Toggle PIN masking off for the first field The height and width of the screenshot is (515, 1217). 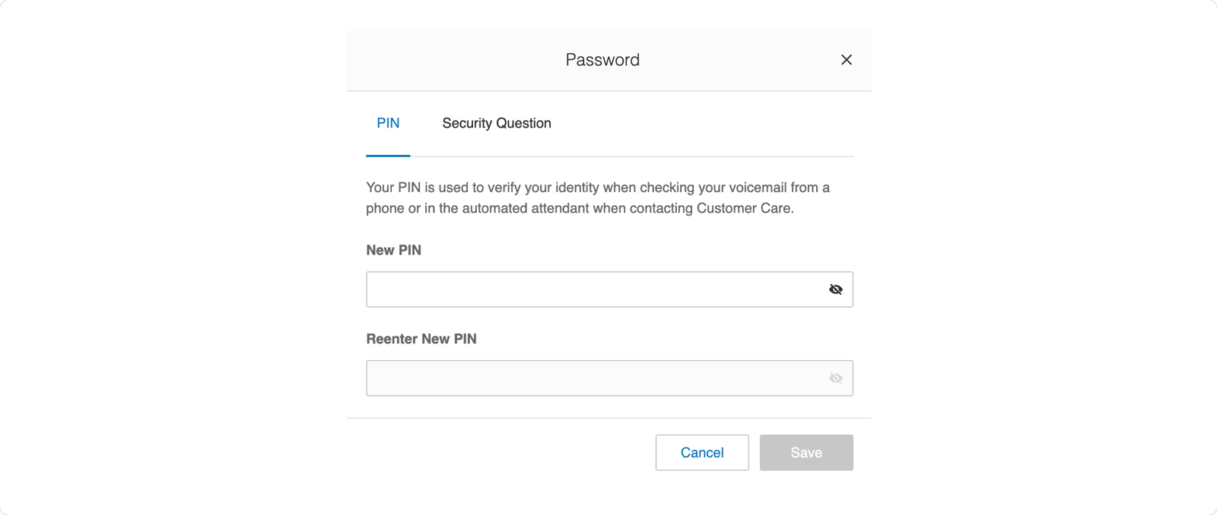(x=835, y=289)
